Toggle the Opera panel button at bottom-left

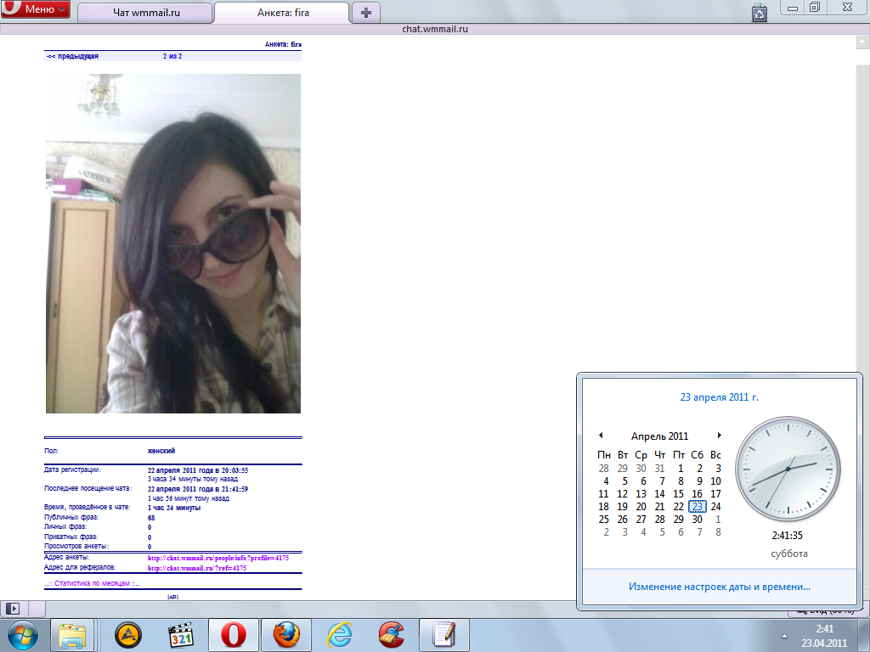13,608
